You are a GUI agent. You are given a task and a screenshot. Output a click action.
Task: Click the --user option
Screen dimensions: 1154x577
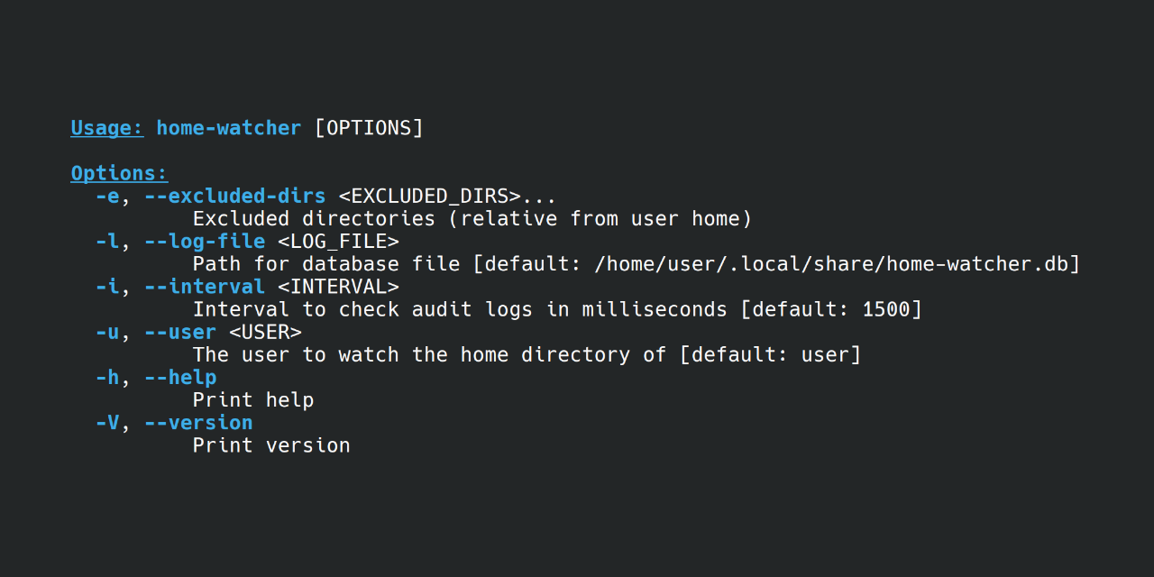(x=179, y=332)
